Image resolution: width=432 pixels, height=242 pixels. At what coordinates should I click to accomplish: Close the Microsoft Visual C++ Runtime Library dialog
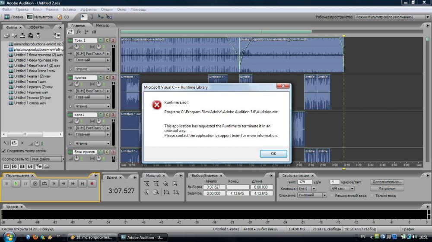pyautogui.click(x=283, y=86)
